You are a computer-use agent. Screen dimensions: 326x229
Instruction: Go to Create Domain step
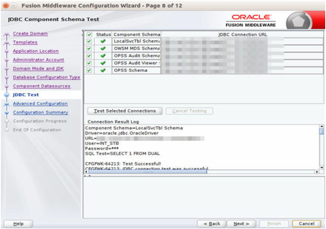[x=30, y=34]
